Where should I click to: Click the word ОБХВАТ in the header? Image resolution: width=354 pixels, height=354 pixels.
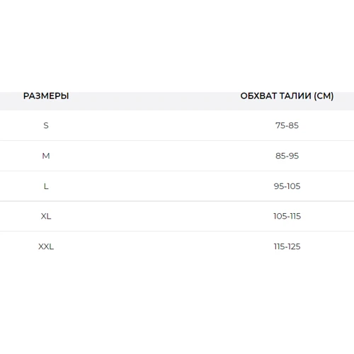pyautogui.click(x=258, y=96)
